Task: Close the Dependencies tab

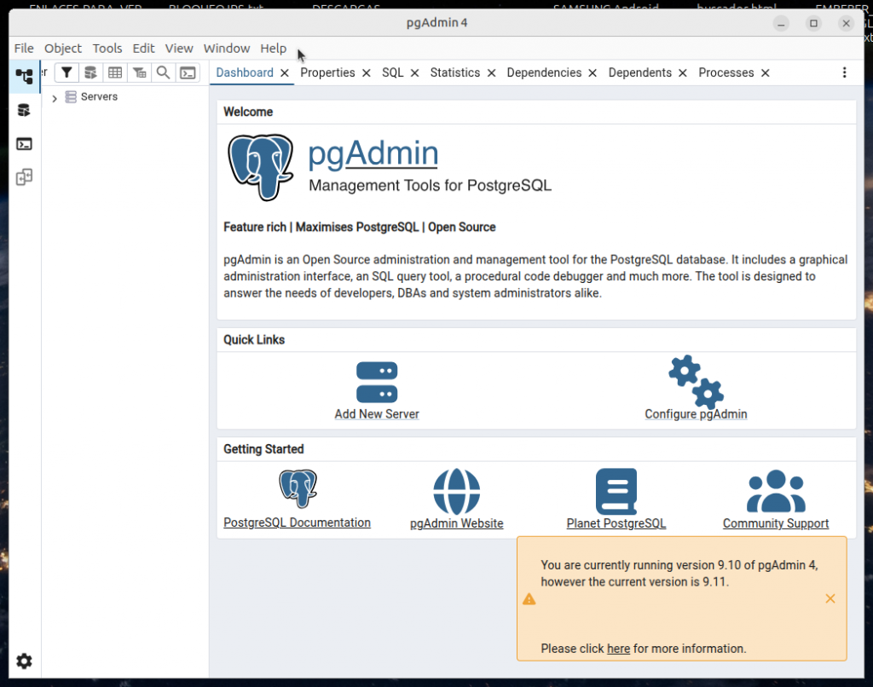Action: pos(593,73)
